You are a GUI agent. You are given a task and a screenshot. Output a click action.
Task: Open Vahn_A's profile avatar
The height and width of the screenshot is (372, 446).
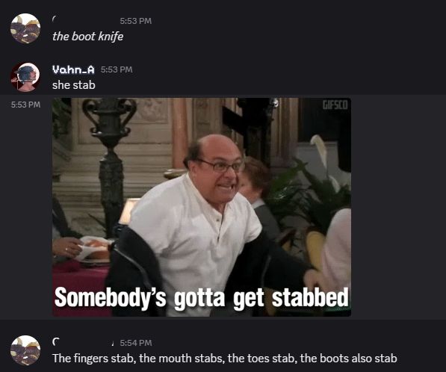tap(25, 77)
